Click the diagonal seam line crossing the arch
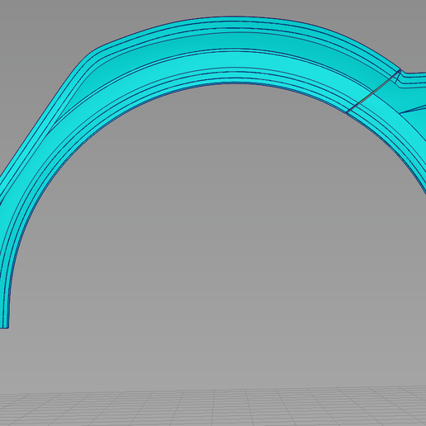 [373, 92]
